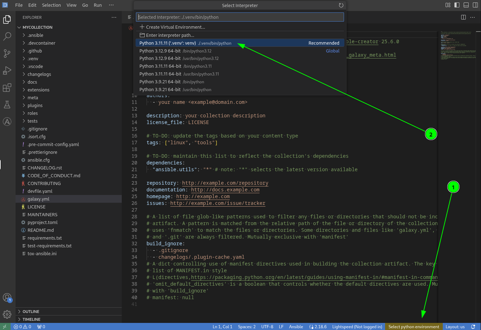This screenshot has height=330, width=481.
Task: Expand the OUTLINE section
Action: click(69, 312)
